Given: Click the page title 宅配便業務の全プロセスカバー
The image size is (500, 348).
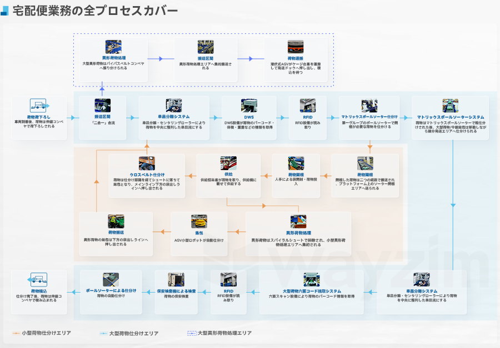Looking at the screenshot, I should pyautogui.click(x=95, y=11).
